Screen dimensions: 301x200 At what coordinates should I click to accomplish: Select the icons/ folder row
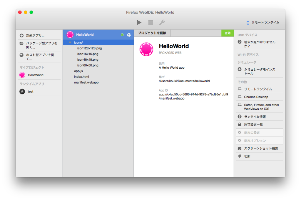coord(98,42)
